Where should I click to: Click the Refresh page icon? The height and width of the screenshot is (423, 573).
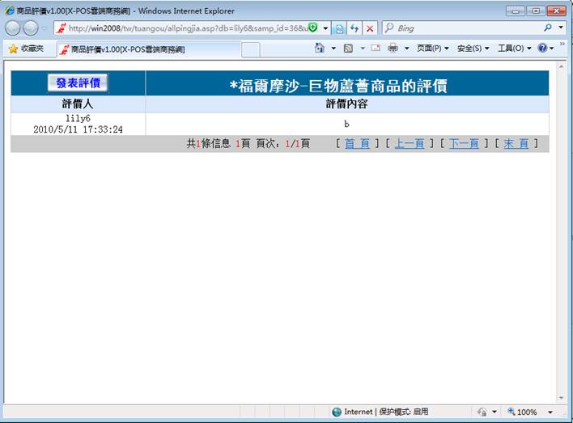pyautogui.click(x=354, y=28)
